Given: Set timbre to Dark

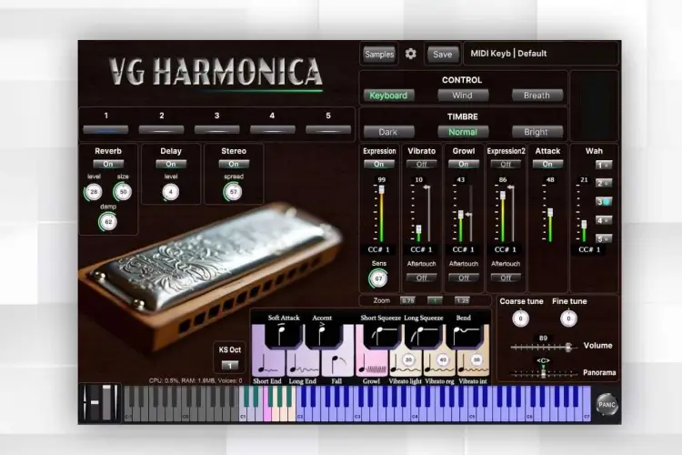Looking at the screenshot, I should tap(388, 132).
